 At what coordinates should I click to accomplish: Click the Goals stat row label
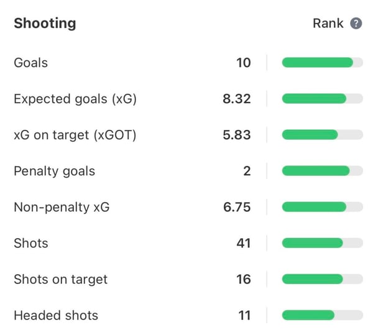[30, 63]
